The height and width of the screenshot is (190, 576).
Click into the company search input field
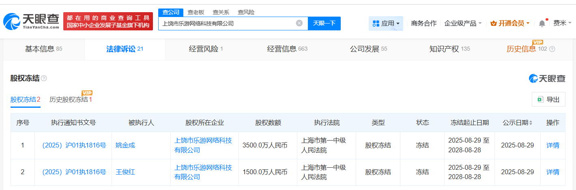click(227, 23)
